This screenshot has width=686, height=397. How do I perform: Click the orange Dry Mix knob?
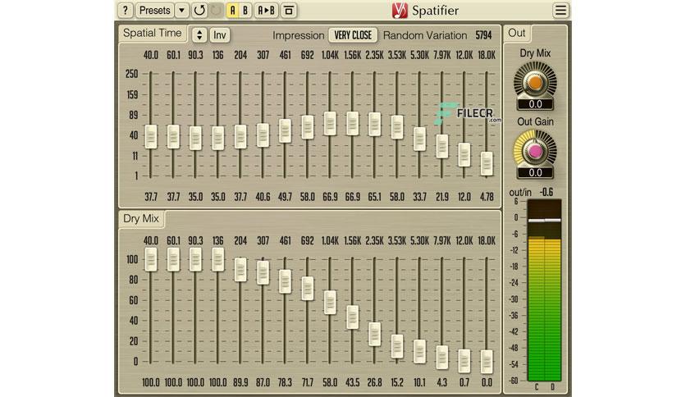pos(535,82)
